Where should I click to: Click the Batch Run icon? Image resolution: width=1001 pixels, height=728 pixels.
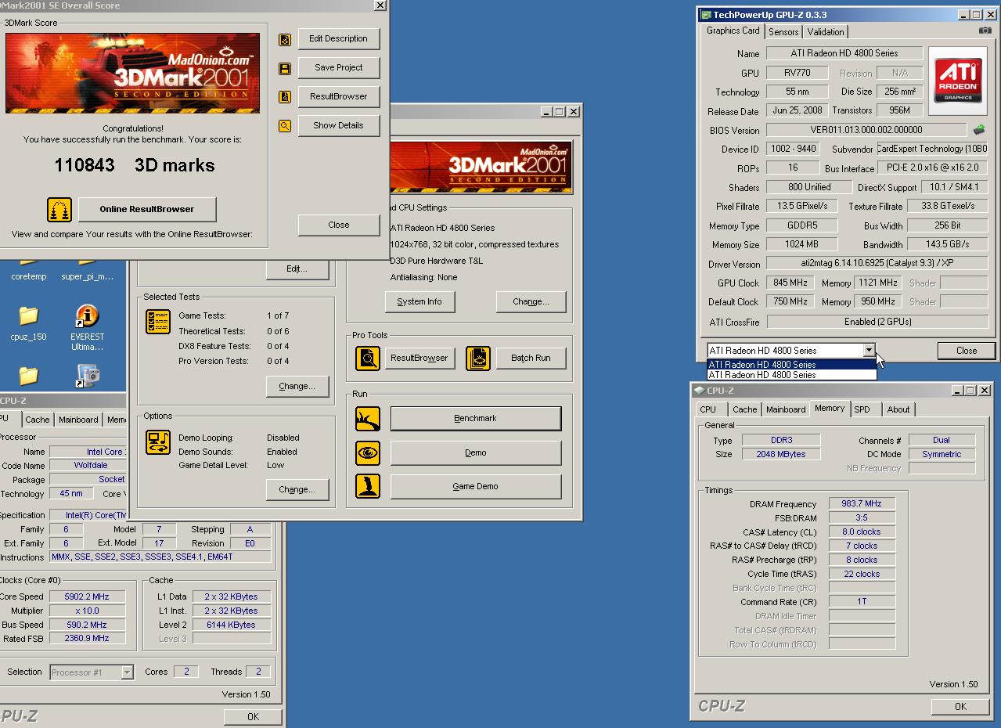pyautogui.click(x=478, y=359)
